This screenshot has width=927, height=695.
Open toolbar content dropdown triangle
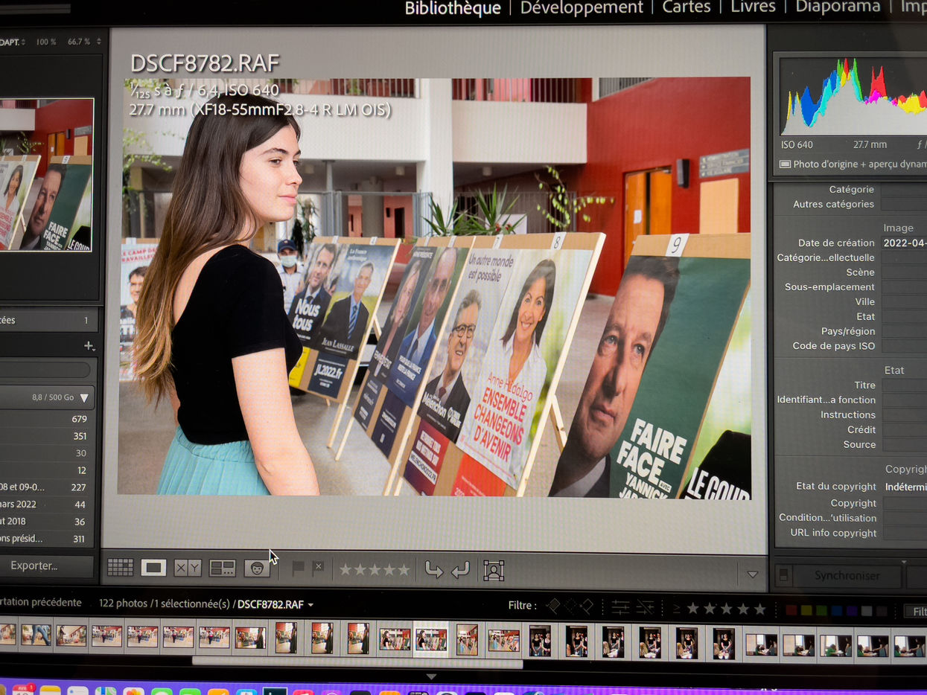752,574
